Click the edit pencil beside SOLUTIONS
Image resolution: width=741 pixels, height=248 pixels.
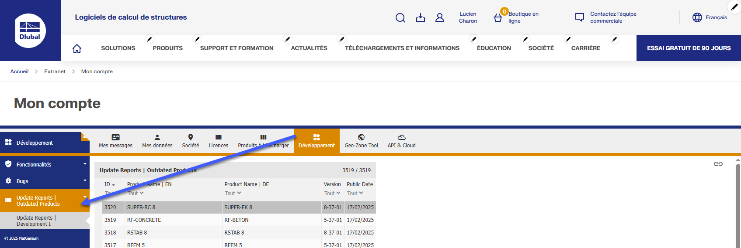pos(149,39)
